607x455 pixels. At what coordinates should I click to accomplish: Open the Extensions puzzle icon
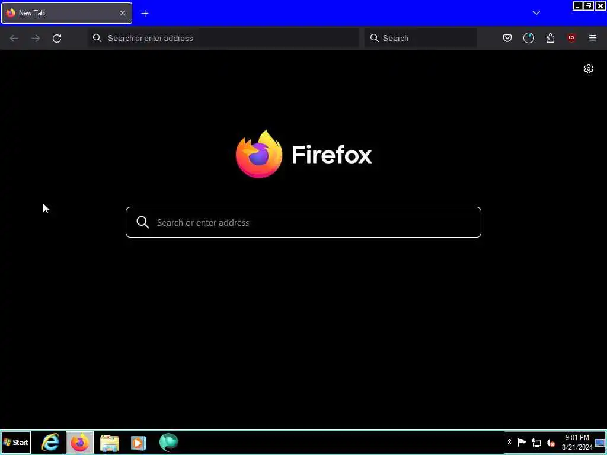click(x=550, y=38)
